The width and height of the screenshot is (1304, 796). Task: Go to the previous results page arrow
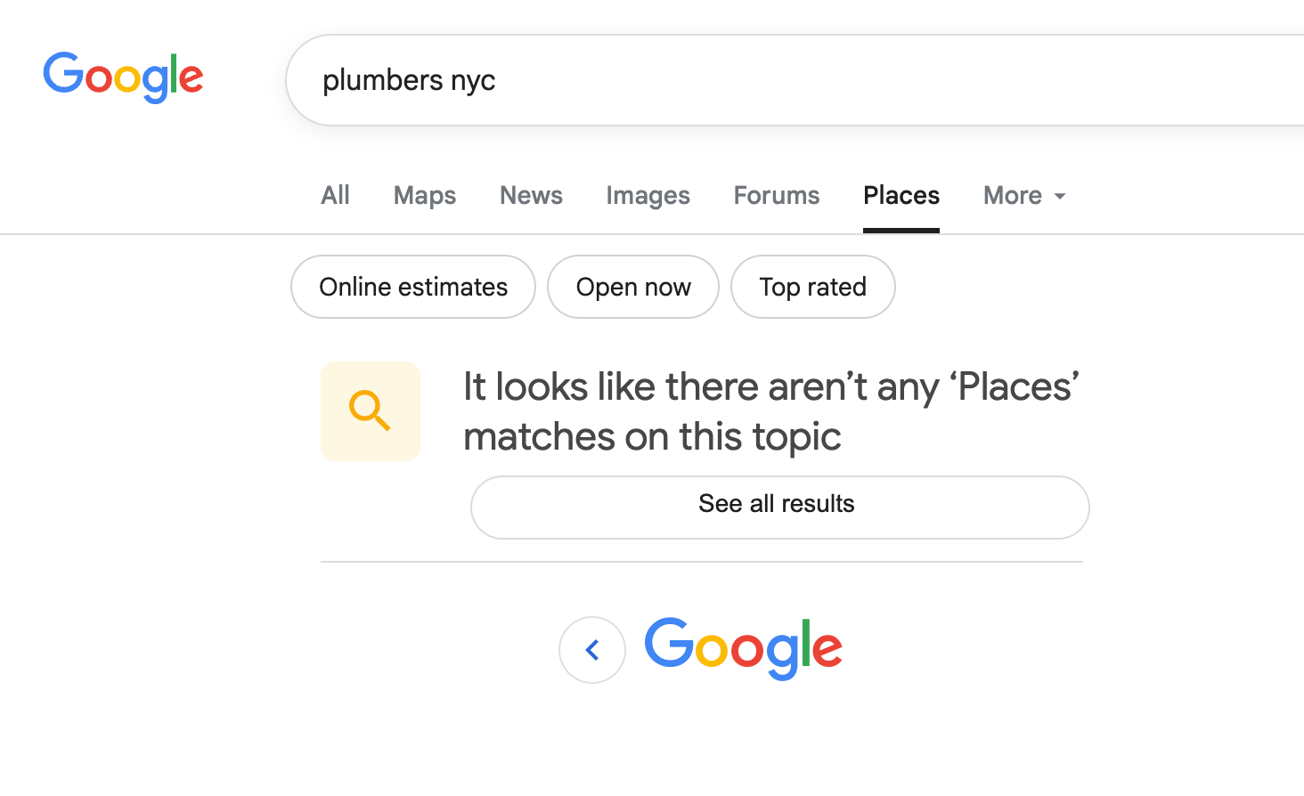tap(592, 650)
